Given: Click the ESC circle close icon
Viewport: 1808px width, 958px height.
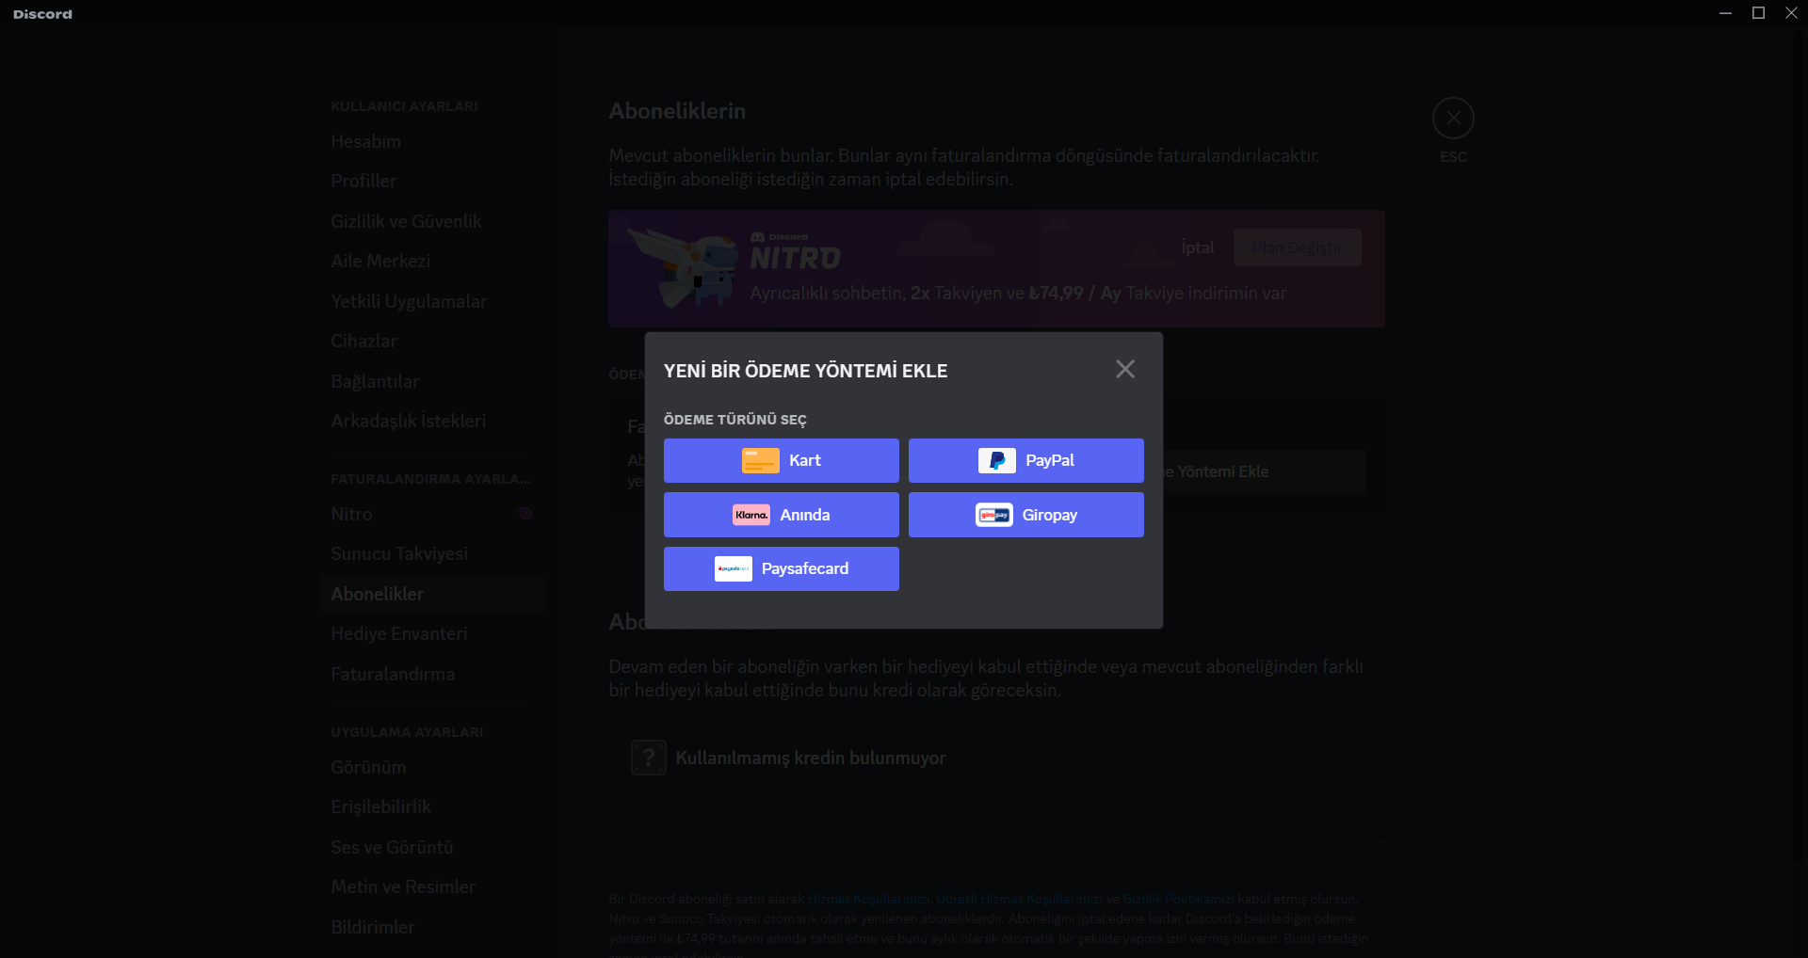Looking at the screenshot, I should [1453, 119].
